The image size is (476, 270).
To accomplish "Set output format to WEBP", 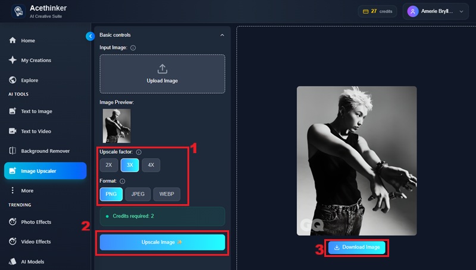I will pyautogui.click(x=167, y=194).
